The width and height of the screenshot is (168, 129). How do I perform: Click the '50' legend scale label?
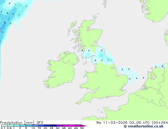(x=82, y=128)
